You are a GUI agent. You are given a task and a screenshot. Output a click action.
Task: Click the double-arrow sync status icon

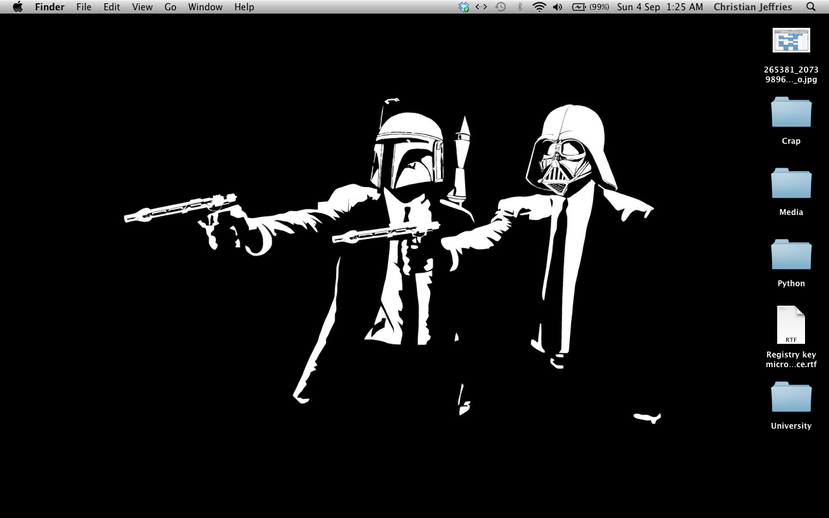coord(481,7)
